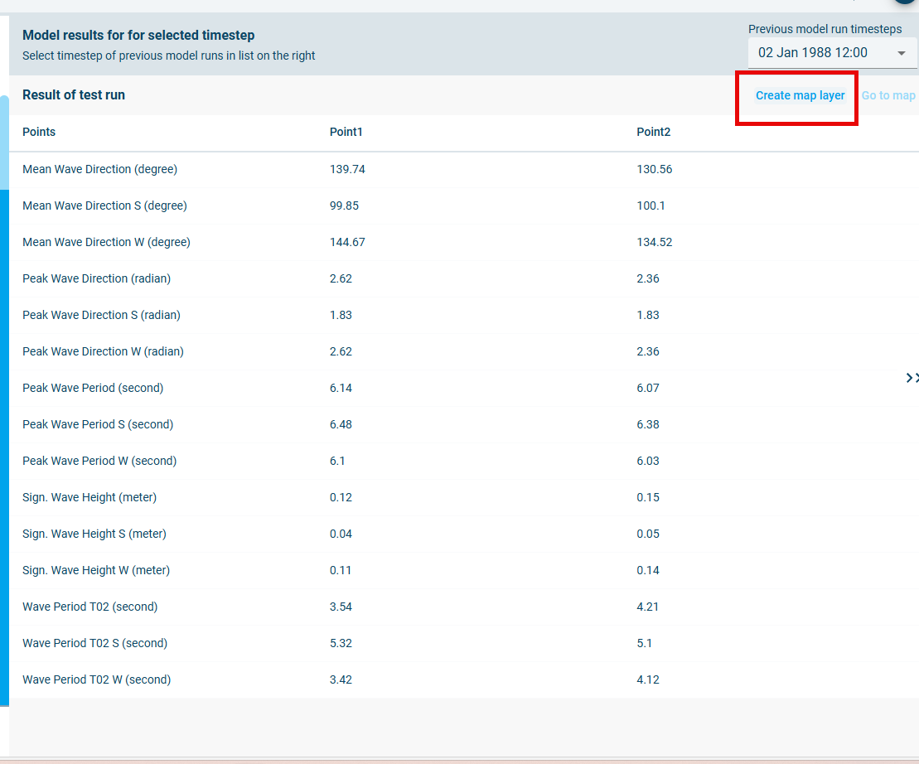
Task: Click Point2 value 130.56
Action: click(x=654, y=169)
